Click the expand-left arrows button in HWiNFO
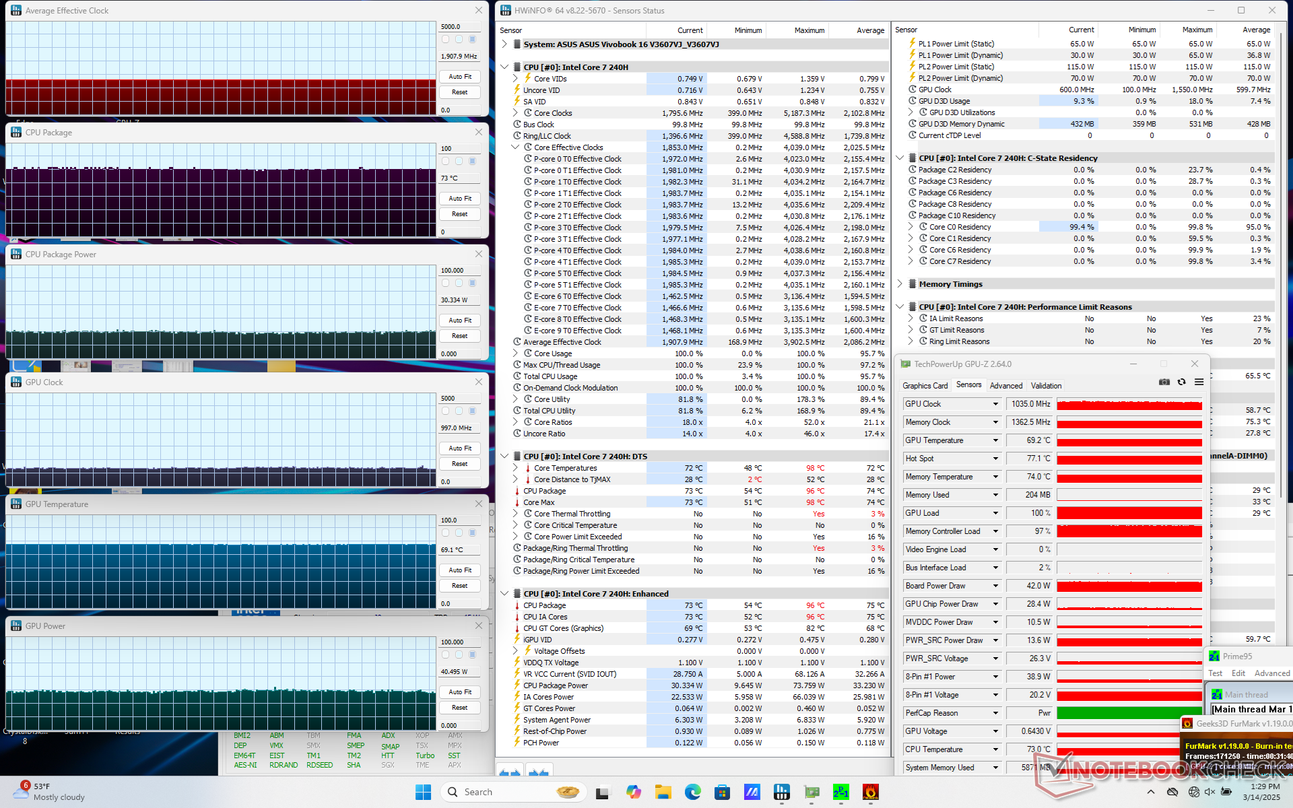Viewport: 1293px width, 808px height. (510, 772)
